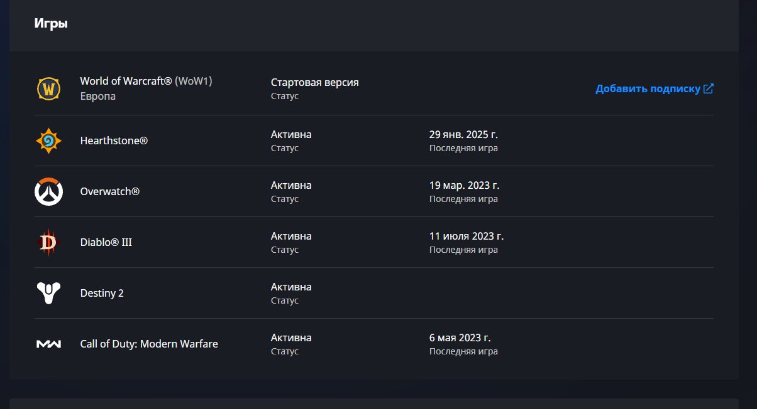Click Hearthstone's 29 янв. 2025 last played date
This screenshot has width=757, height=409.
point(463,134)
